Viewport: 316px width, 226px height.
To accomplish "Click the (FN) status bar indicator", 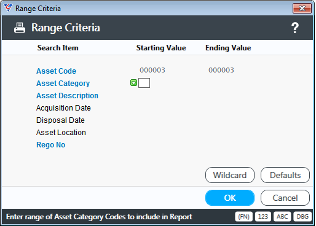I will pyautogui.click(x=244, y=217).
